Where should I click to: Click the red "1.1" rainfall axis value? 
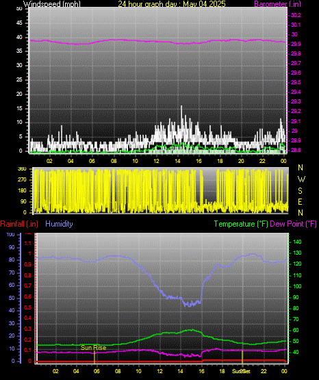pyautogui.click(x=28, y=243)
